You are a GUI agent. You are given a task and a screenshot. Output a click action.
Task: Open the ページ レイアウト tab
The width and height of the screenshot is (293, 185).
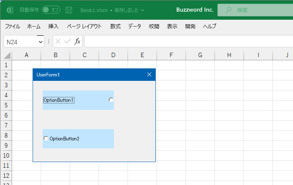pyautogui.click(x=84, y=26)
